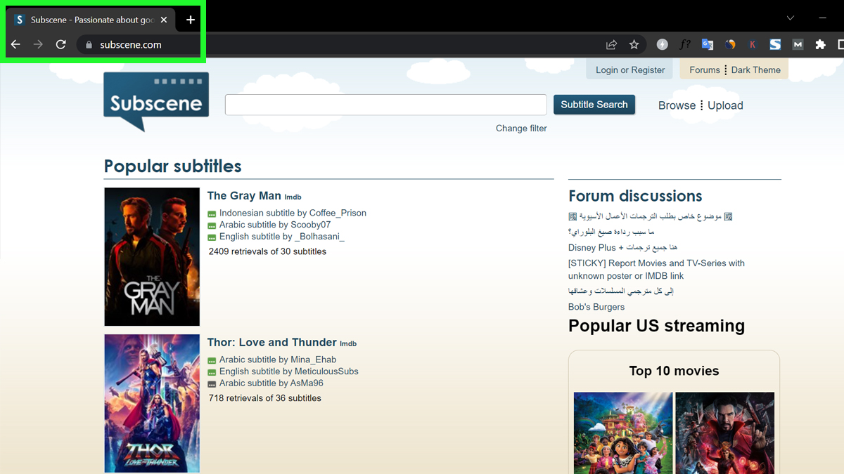
Task: Click the blue and orange globe extension
Action: [730, 44]
